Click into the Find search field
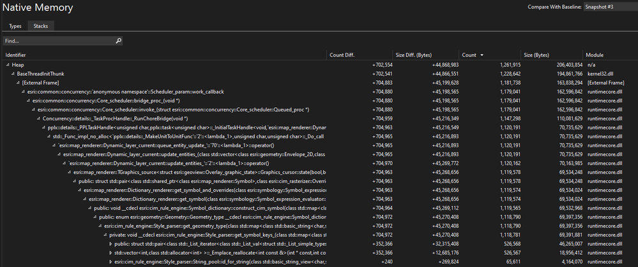638x267 pixels. [x=59, y=41]
